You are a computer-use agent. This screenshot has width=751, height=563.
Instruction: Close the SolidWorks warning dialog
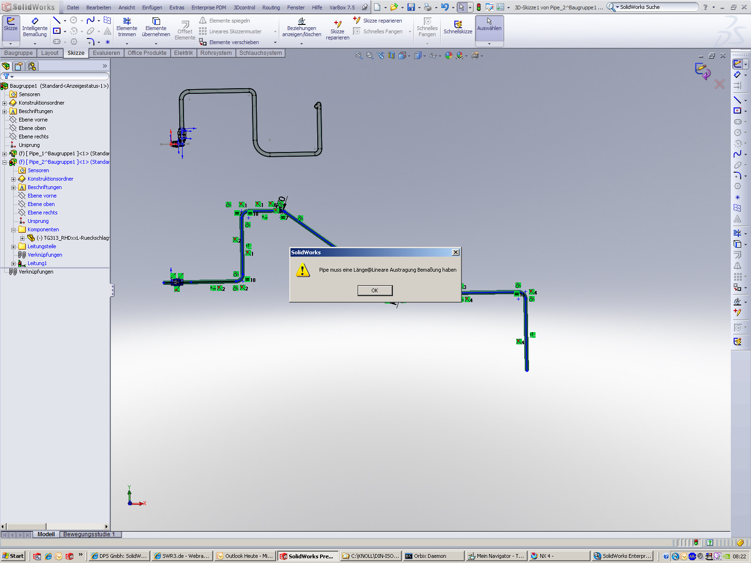(455, 252)
